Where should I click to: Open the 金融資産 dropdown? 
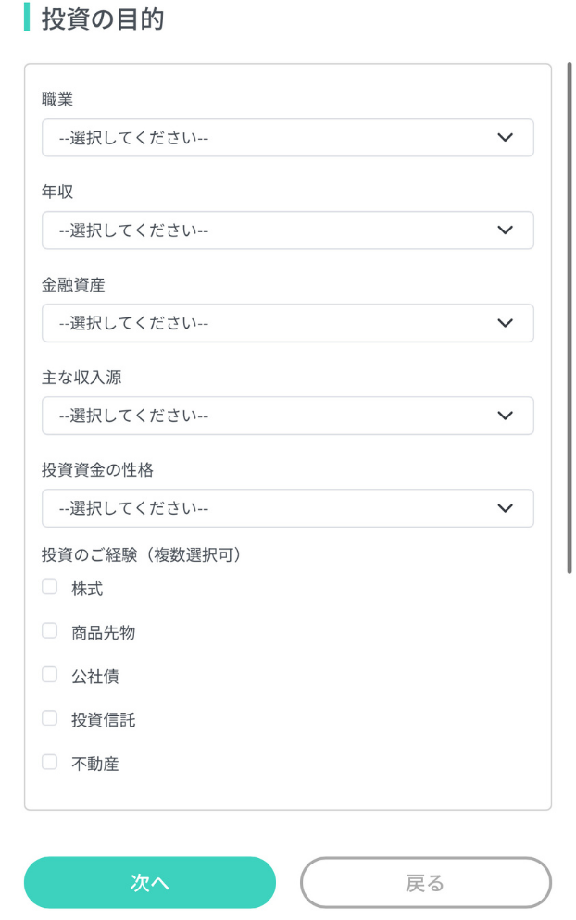tap(287, 323)
